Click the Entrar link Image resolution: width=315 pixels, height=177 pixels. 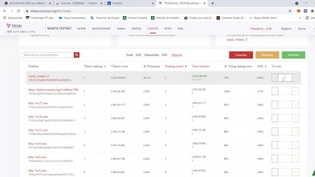(x=302, y=29)
